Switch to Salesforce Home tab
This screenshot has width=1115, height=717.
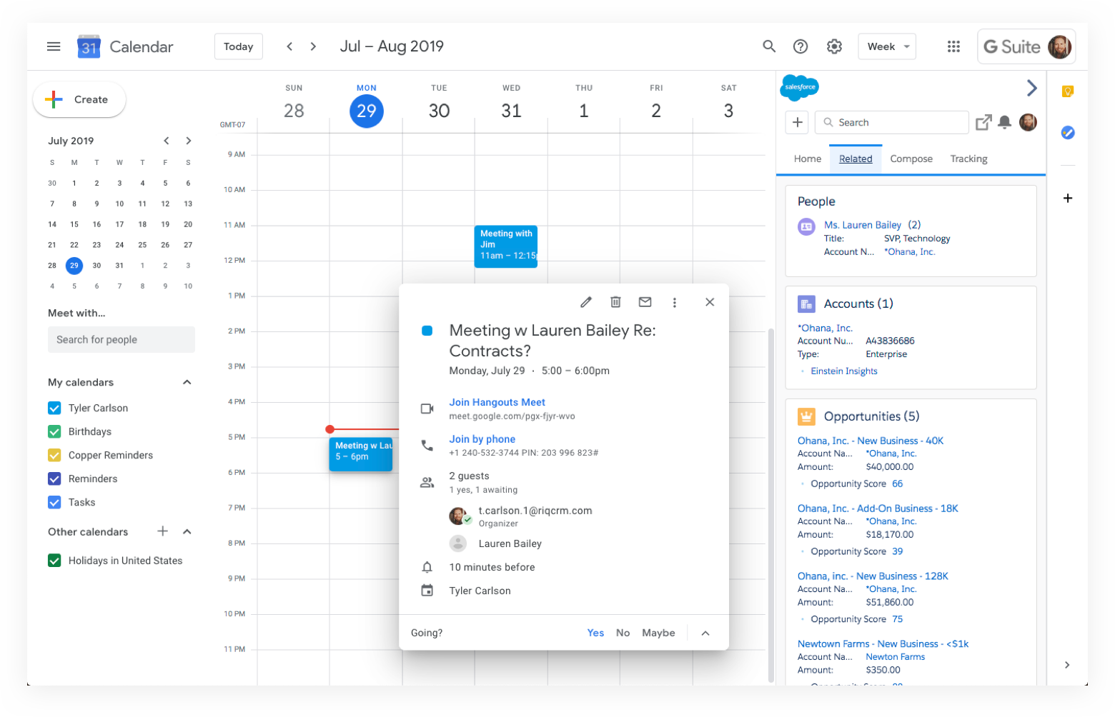coord(808,159)
